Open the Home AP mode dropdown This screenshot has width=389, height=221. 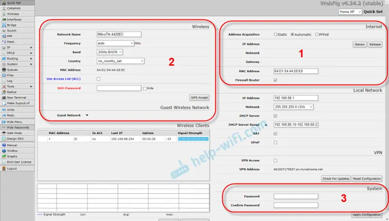350,12
